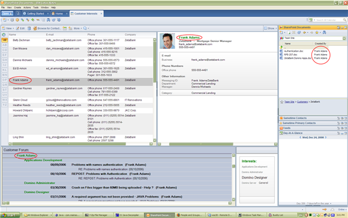
Task: Click the Sametime Contacts panel icon
Action: tap(281, 118)
